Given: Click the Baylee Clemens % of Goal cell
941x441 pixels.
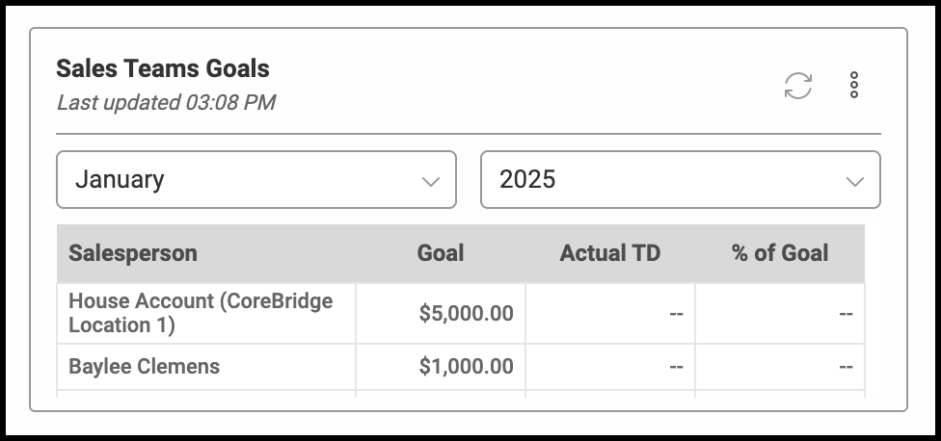Looking at the screenshot, I should tap(779, 367).
